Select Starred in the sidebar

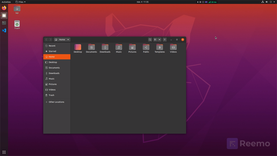(52, 51)
